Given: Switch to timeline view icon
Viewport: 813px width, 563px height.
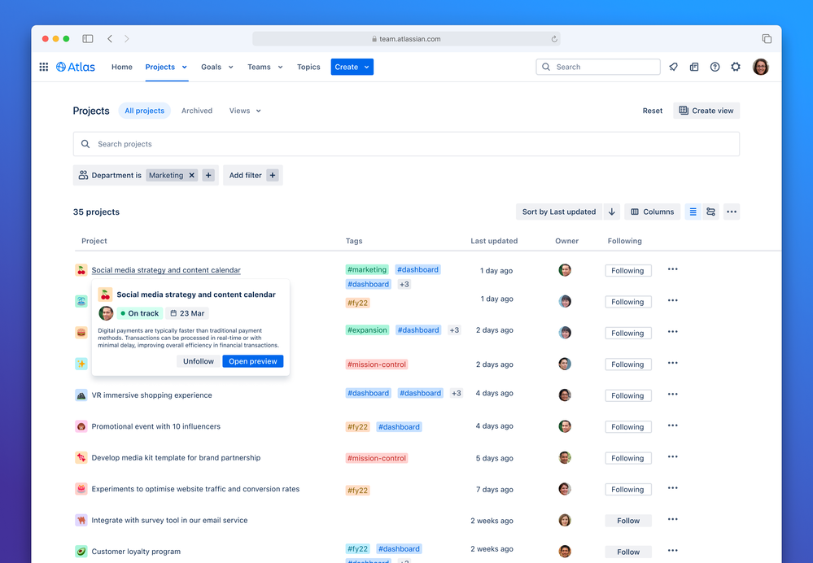Looking at the screenshot, I should [x=710, y=212].
